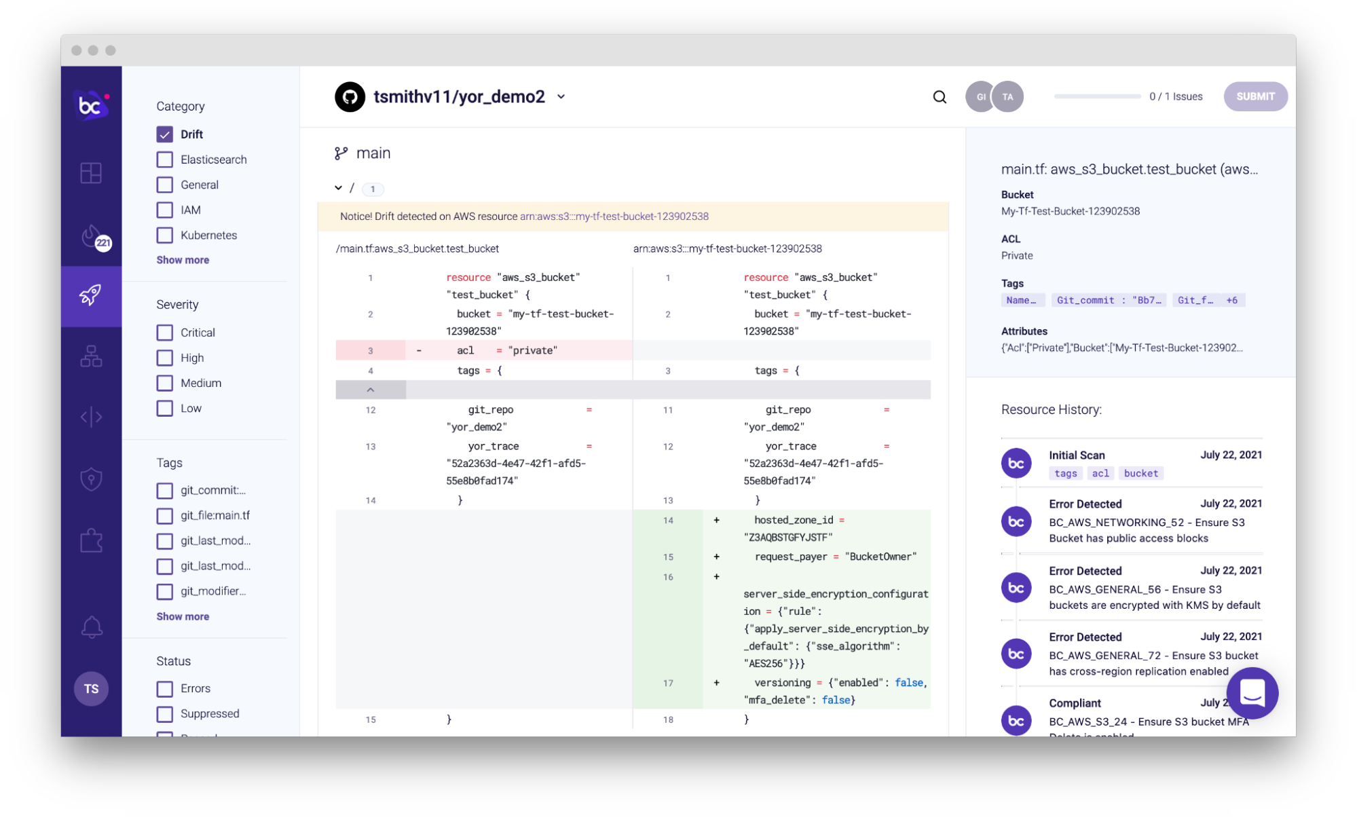The width and height of the screenshot is (1357, 824).
Task: Select the added hosted_zone_id line
Action: [781, 528]
